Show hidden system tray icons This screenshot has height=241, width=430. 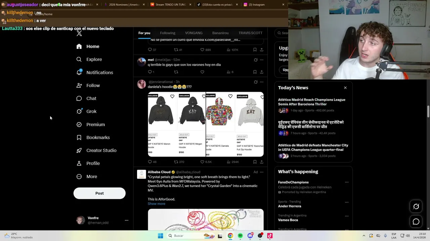[363, 236]
